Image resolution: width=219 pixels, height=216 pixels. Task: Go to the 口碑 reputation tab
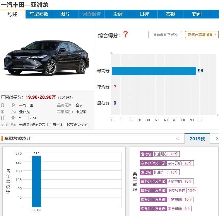(144, 14)
